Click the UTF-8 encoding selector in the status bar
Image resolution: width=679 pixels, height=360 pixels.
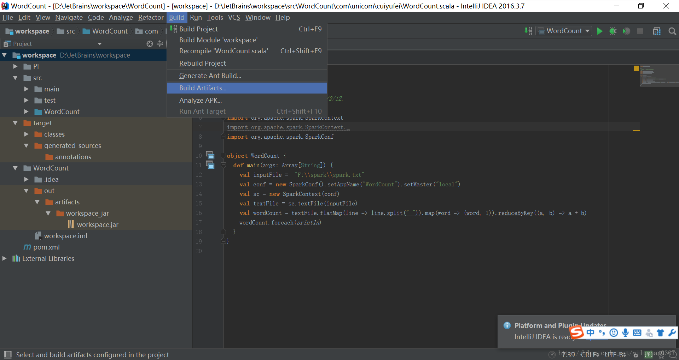615,355
